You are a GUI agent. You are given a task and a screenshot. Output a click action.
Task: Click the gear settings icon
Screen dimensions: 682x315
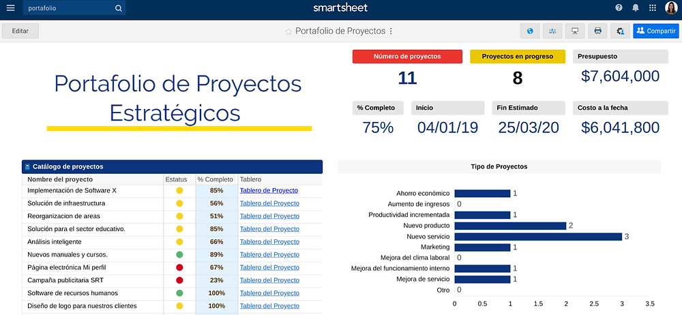620,31
